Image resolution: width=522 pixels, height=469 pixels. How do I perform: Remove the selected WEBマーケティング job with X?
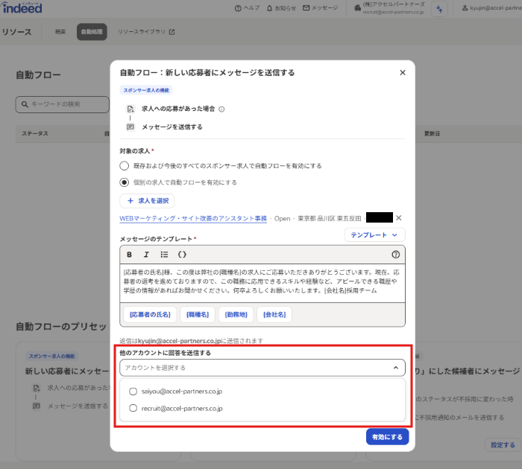coord(398,217)
